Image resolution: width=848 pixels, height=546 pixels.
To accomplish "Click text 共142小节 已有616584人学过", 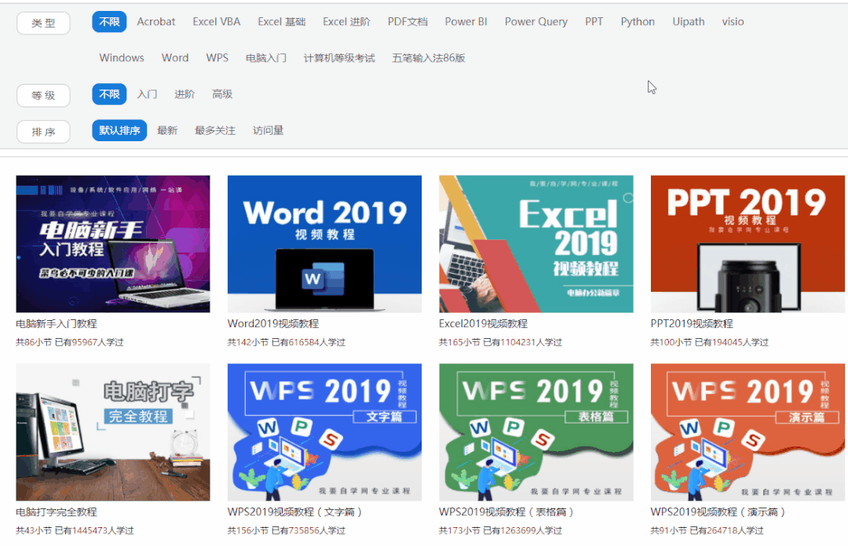I will pyautogui.click(x=286, y=342).
